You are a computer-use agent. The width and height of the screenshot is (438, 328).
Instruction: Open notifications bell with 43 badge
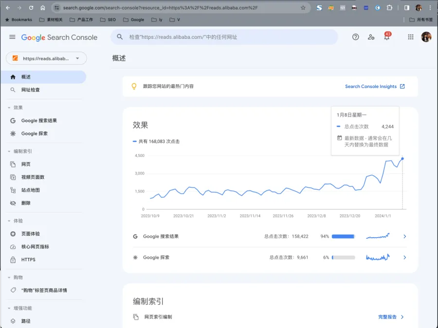click(x=387, y=36)
